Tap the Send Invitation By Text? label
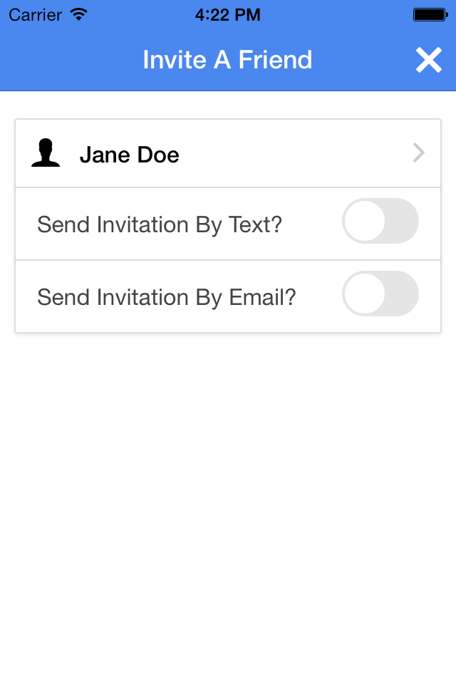The height and width of the screenshot is (684, 456). [160, 225]
